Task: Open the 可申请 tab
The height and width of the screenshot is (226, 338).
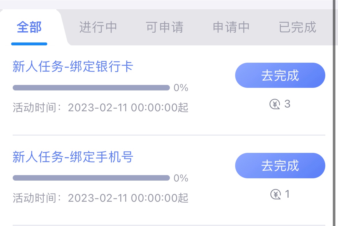Action: point(164,27)
